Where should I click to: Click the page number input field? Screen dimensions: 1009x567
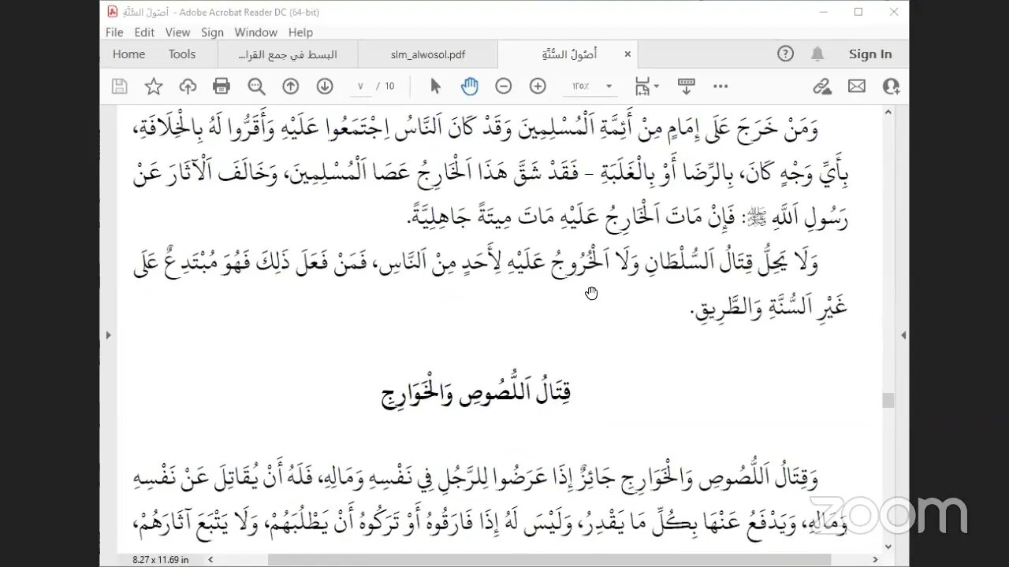click(360, 87)
